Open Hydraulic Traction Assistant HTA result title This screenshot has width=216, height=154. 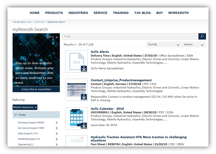139,139
